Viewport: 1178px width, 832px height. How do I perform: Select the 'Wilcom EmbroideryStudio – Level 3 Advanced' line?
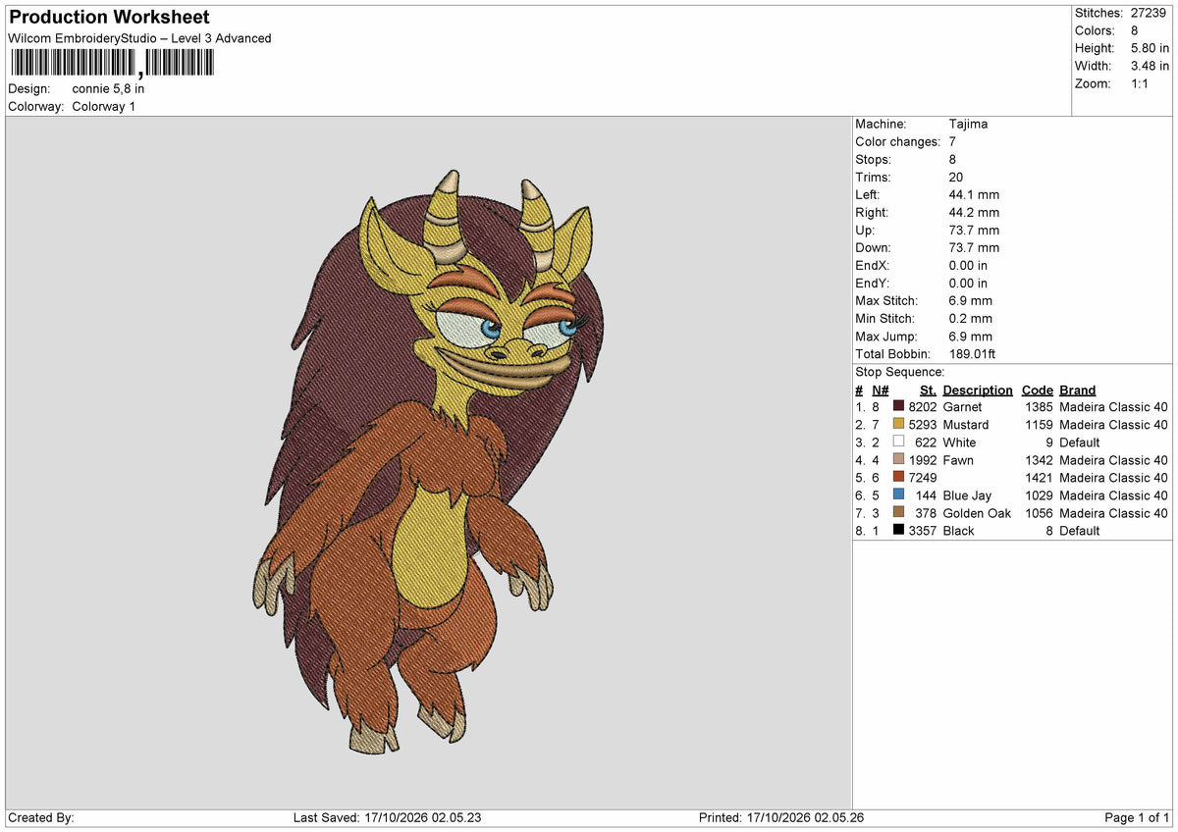tap(139, 38)
